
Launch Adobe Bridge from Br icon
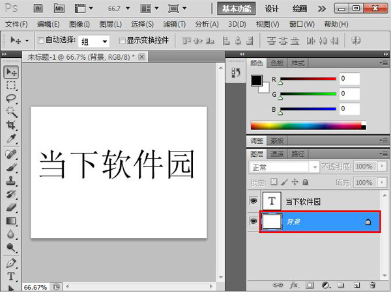pos(38,8)
